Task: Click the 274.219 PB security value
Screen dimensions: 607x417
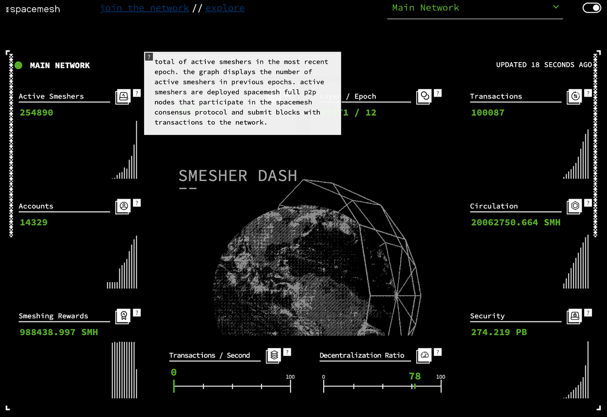Action: click(499, 332)
